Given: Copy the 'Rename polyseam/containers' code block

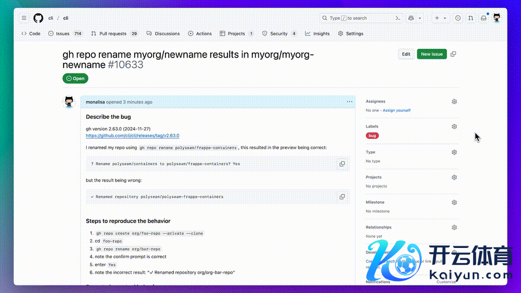Looking at the screenshot, I should pyautogui.click(x=342, y=163).
